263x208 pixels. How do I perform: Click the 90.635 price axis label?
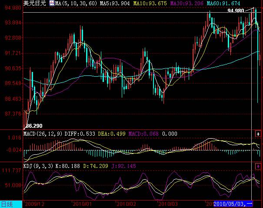(x=13, y=68)
